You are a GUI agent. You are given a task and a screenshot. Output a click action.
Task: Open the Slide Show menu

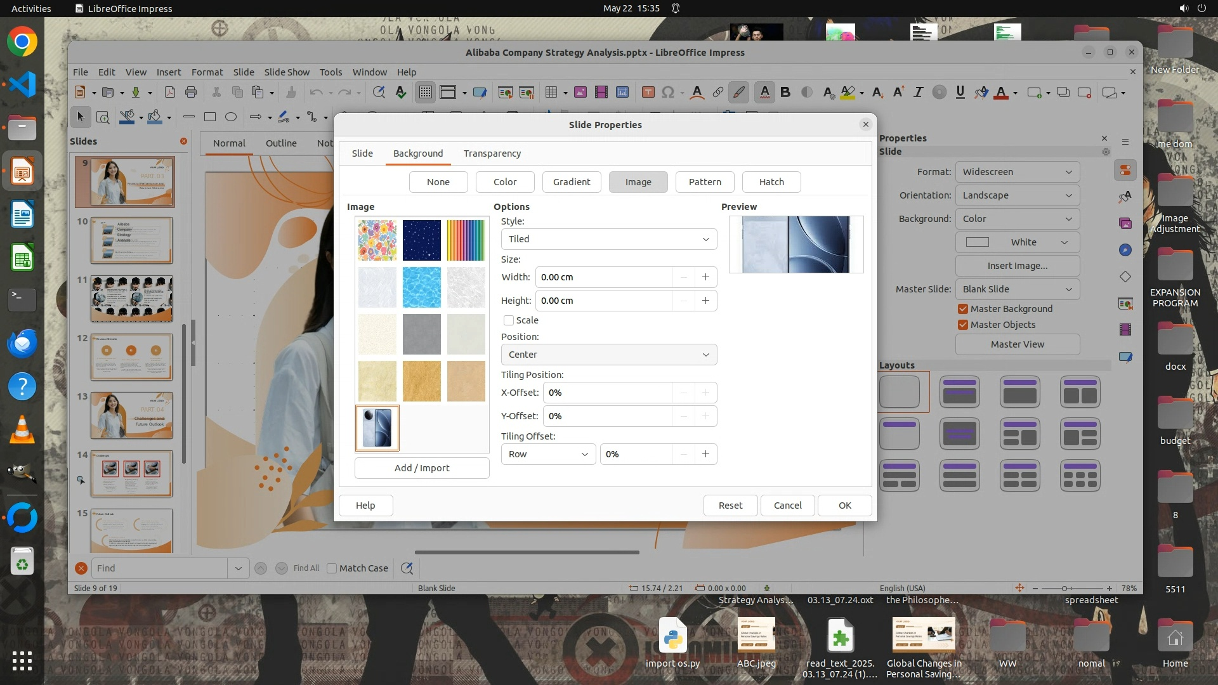click(287, 72)
